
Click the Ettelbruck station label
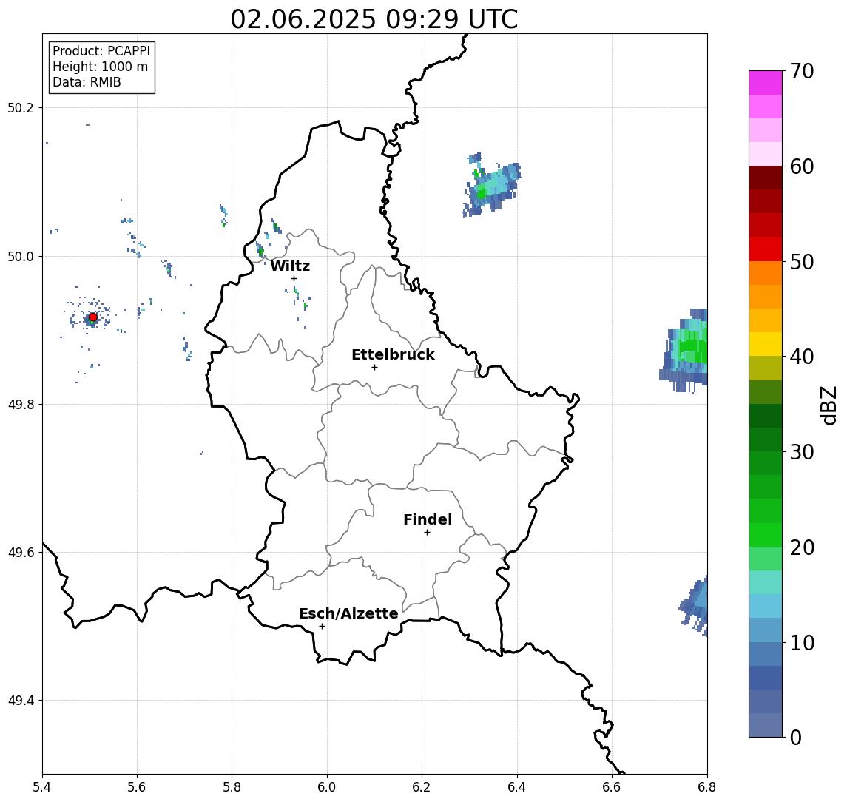(x=393, y=354)
